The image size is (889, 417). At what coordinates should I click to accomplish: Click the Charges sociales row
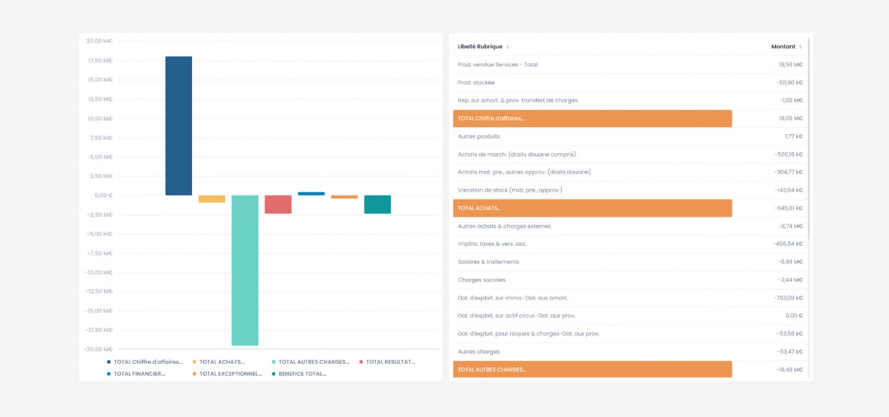coord(630,280)
